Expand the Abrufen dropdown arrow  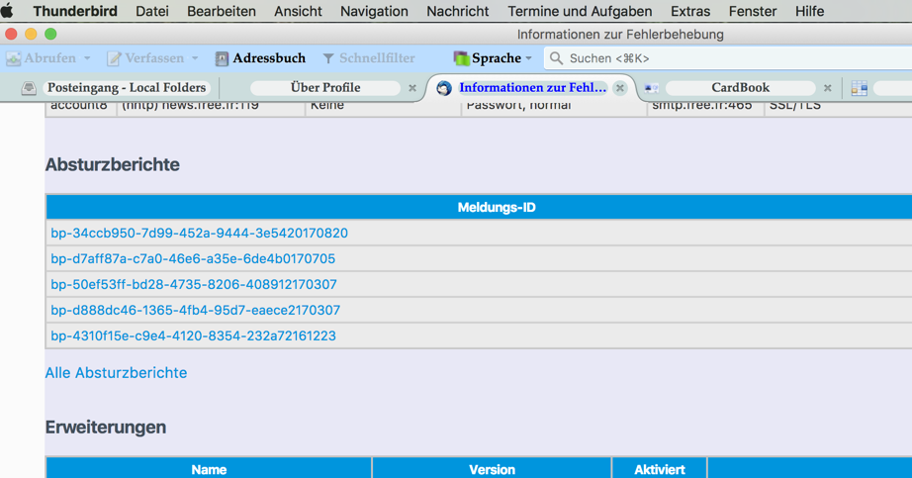point(87,58)
